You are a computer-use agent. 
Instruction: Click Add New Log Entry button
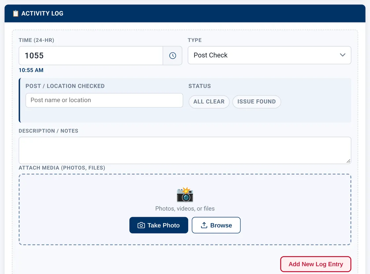[x=315, y=264]
